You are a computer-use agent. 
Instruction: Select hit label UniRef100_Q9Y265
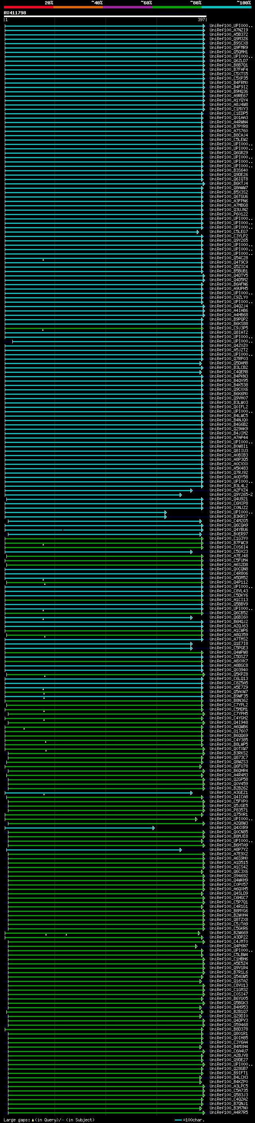(x=229, y=240)
